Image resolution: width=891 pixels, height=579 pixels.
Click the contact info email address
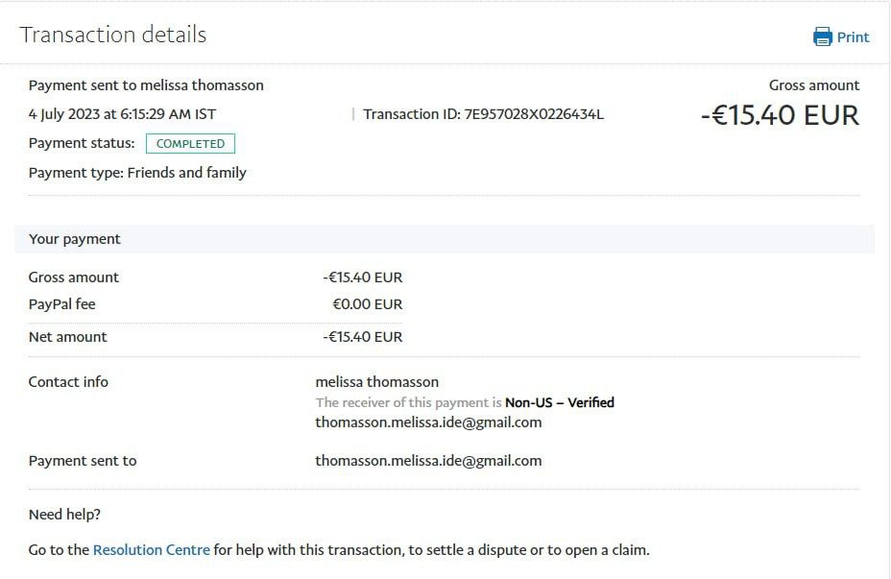pos(428,422)
